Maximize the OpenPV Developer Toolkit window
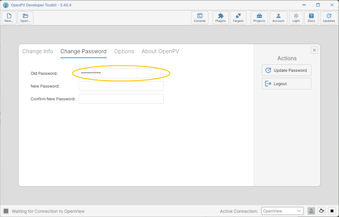 click(x=318, y=5)
